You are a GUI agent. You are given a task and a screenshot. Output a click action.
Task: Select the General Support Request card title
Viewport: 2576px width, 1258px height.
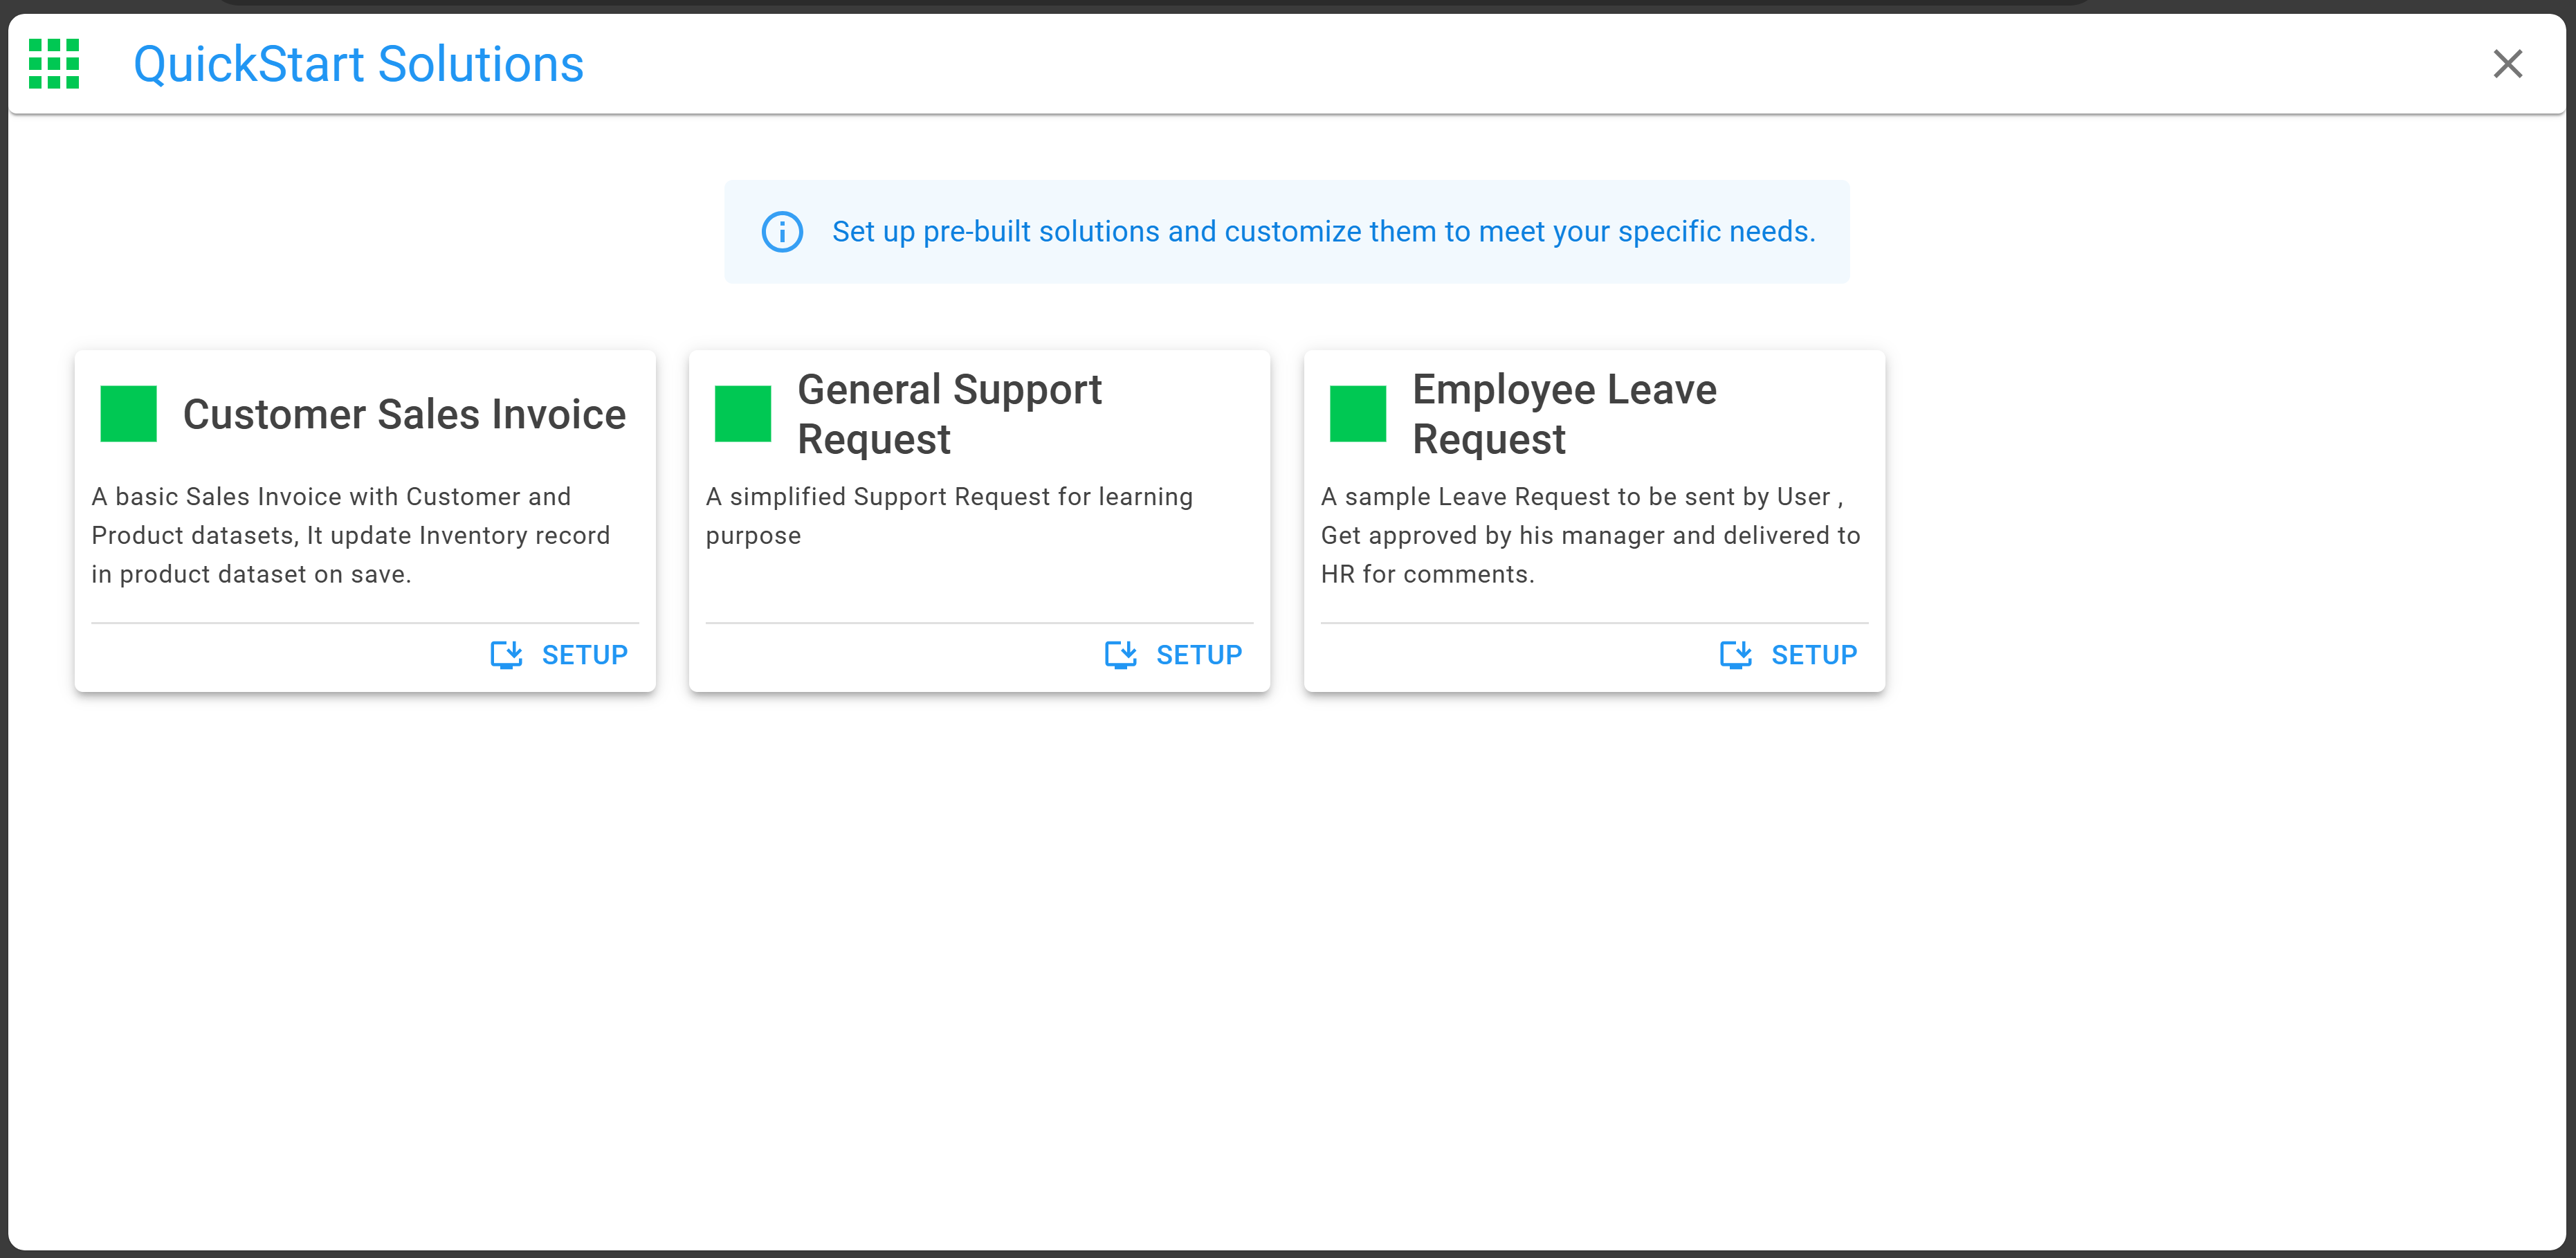pos(949,414)
